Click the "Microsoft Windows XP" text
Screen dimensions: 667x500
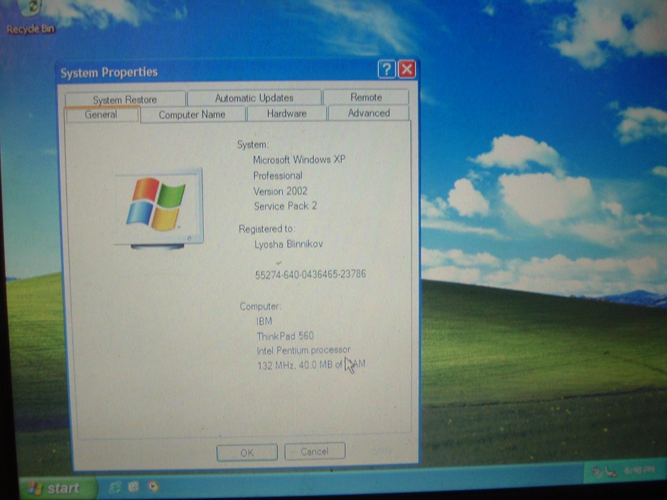pos(299,159)
